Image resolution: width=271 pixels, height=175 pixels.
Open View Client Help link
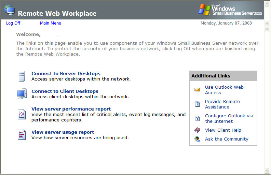point(223,130)
